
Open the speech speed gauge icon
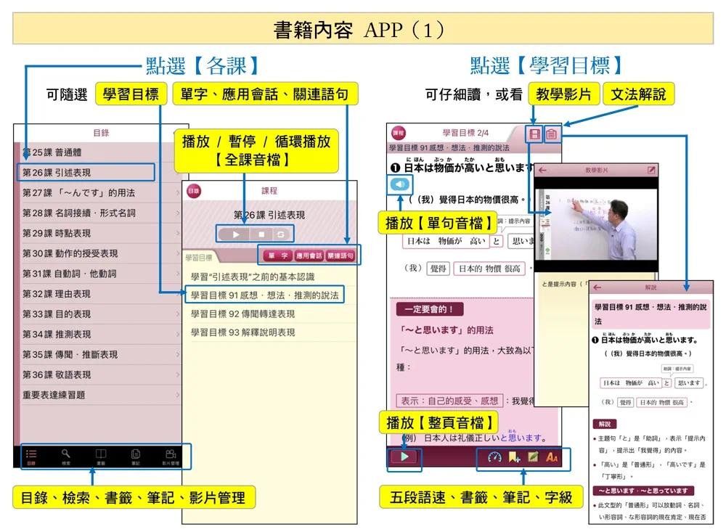click(x=494, y=457)
